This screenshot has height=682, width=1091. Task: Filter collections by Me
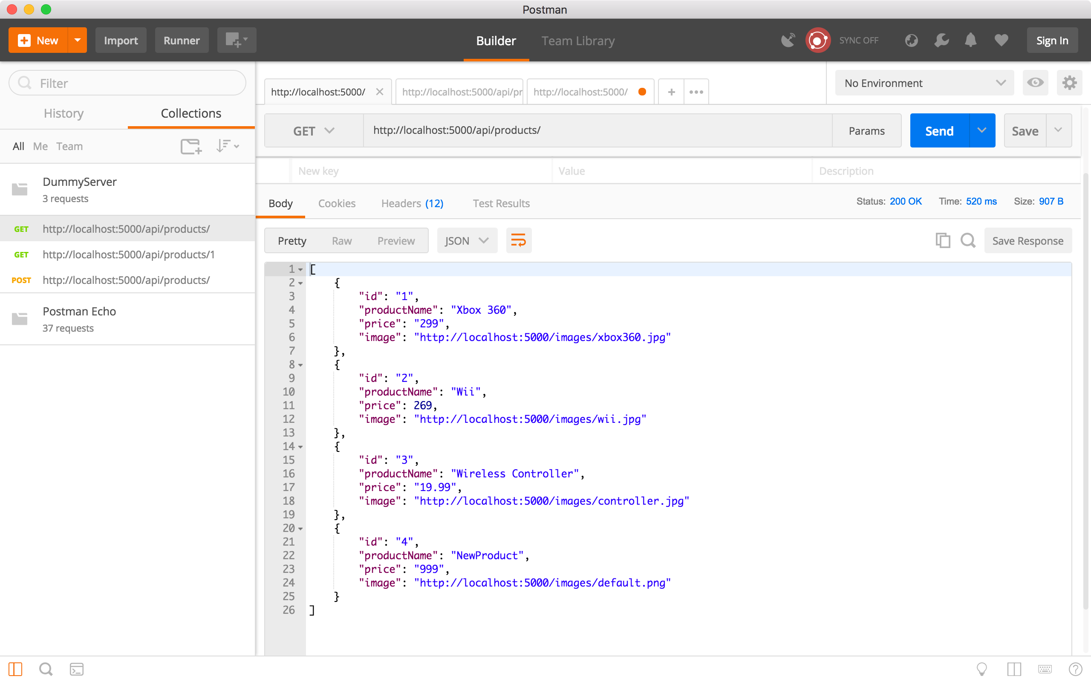(40, 146)
